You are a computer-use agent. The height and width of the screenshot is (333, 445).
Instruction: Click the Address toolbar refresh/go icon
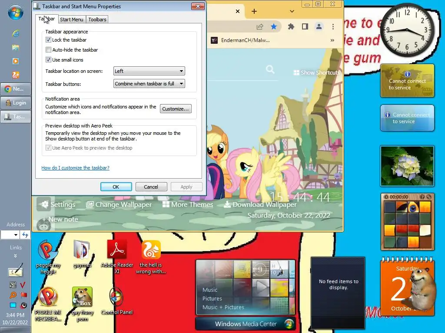pyautogui.click(x=25, y=235)
